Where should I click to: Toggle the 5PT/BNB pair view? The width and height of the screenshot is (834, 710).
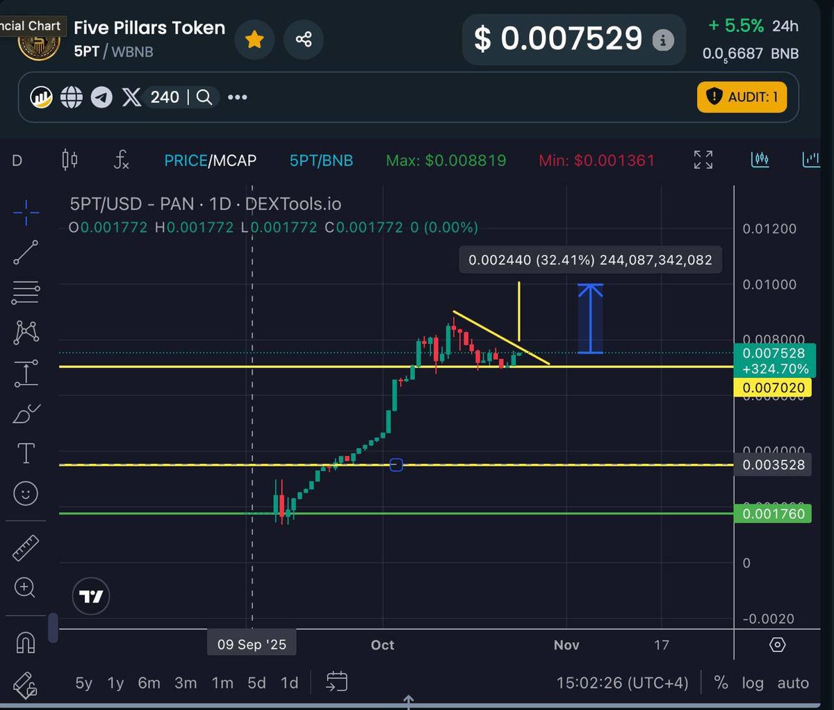tap(321, 160)
